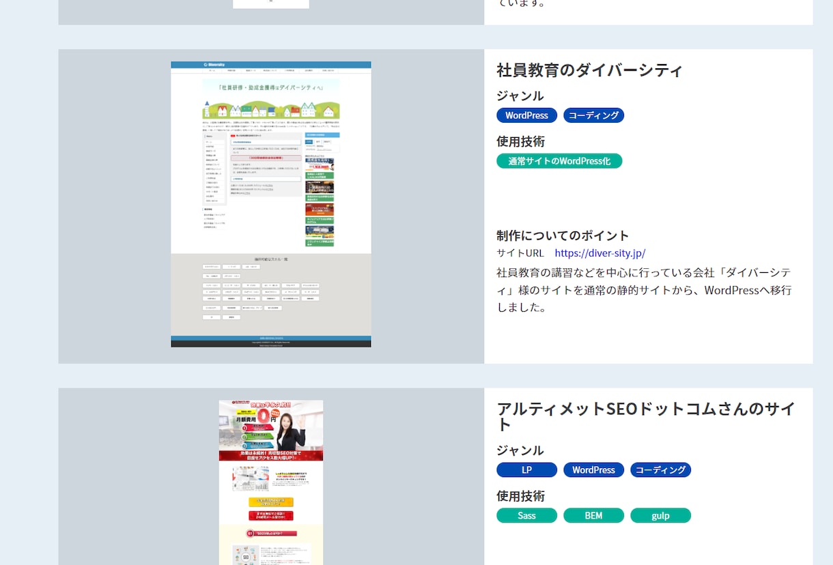Open the https://diver-sity.jp/ site link
Image resolution: width=833 pixels, height=565 pixels.
599,253
